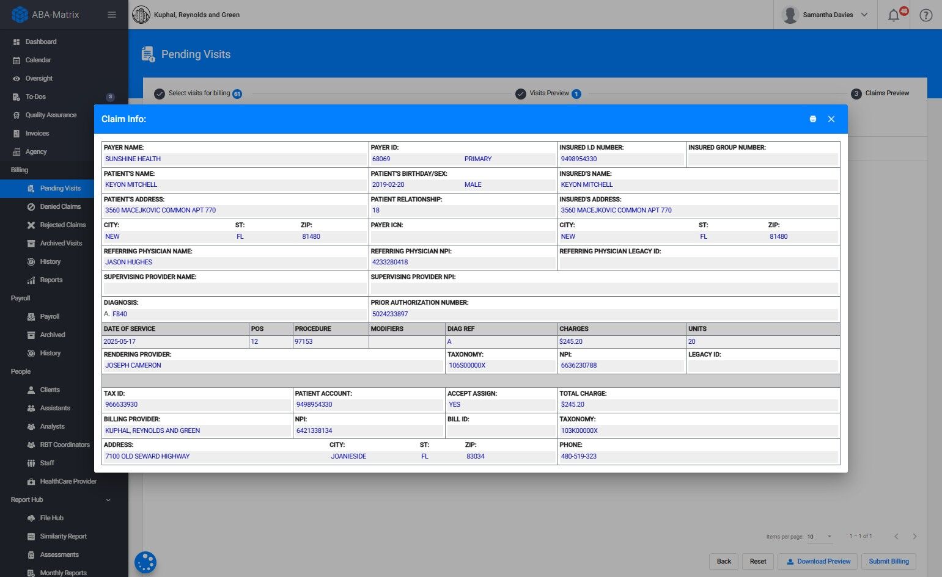Click the ABA-Matrix cube logo

click(x=20, y=15)
